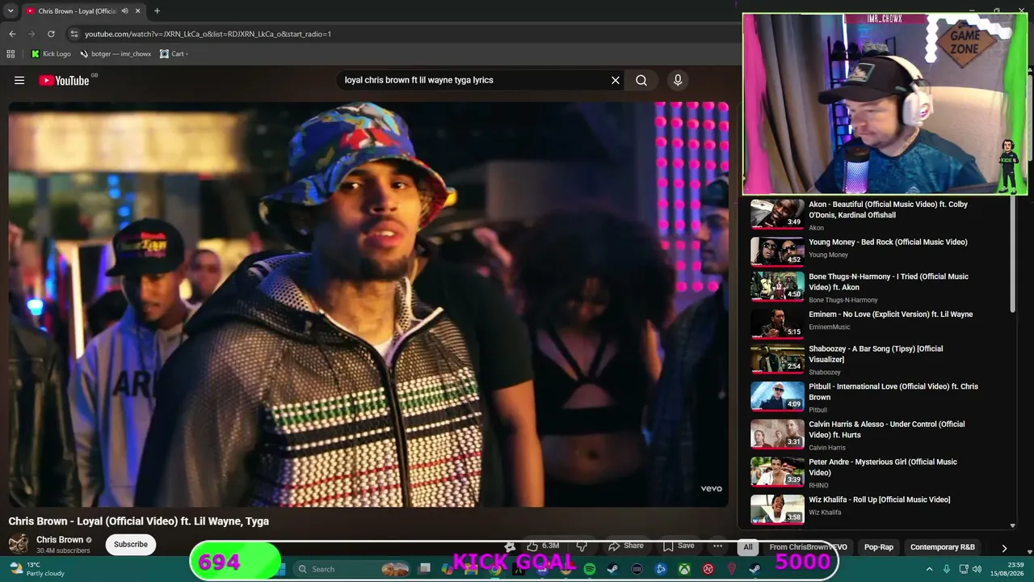The width and height of the screenshot is (1034, 582).
Task: Run search with the magnifier button
Action: click(641, 80)
